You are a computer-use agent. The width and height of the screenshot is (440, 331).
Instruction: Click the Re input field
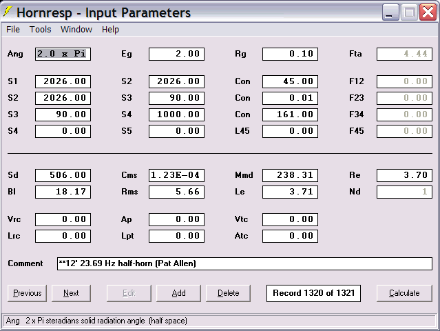tap(404, 175)
